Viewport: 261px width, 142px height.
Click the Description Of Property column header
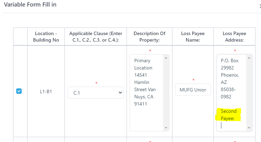coord(149,37)
